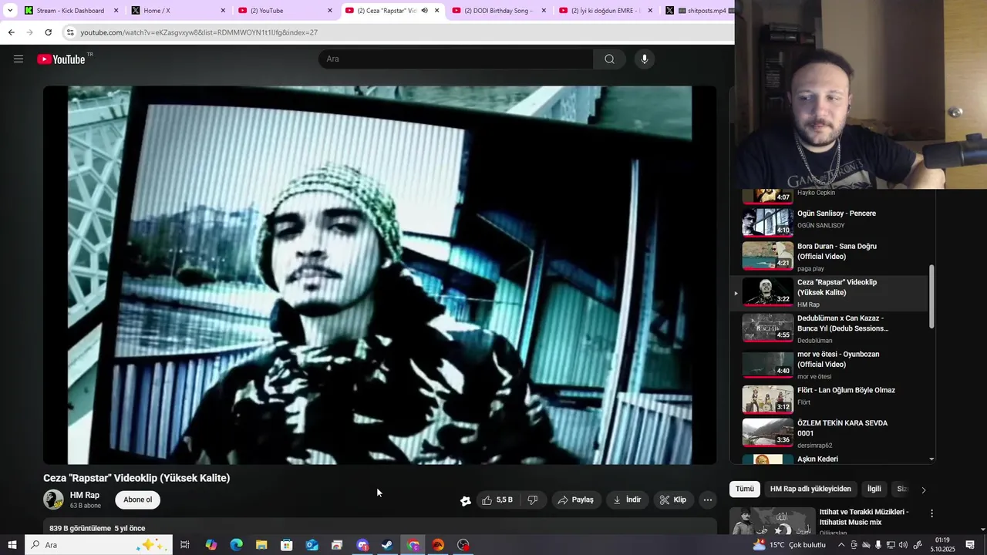The height and width of the screenshot is (555, 987).
Task: Click the hype star icon beside like
Action: tap(466, 500)
